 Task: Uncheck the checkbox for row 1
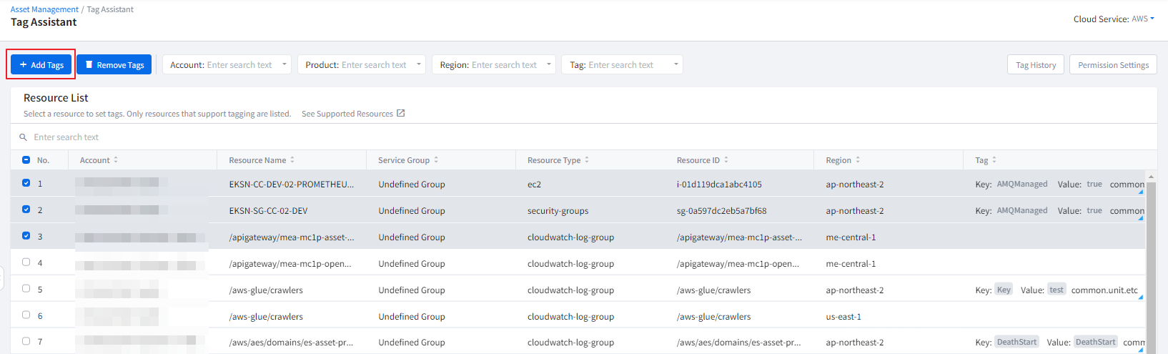[x=26, y=183]
